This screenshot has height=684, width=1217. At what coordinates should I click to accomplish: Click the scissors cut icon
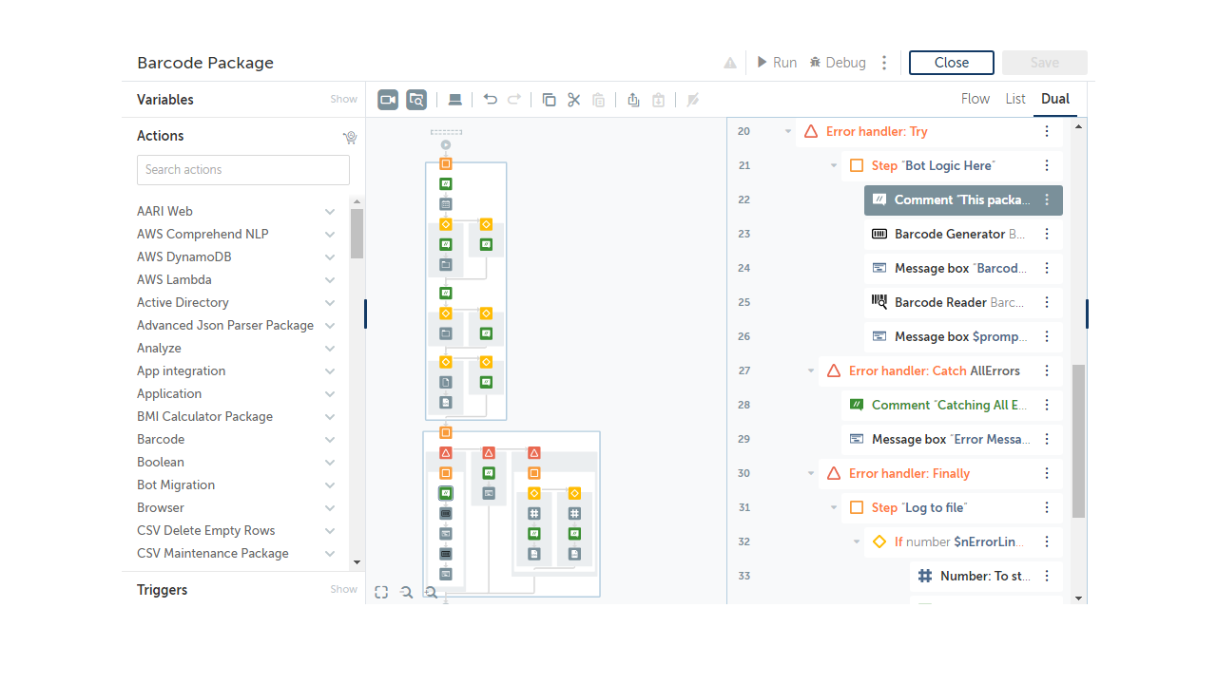573,100
